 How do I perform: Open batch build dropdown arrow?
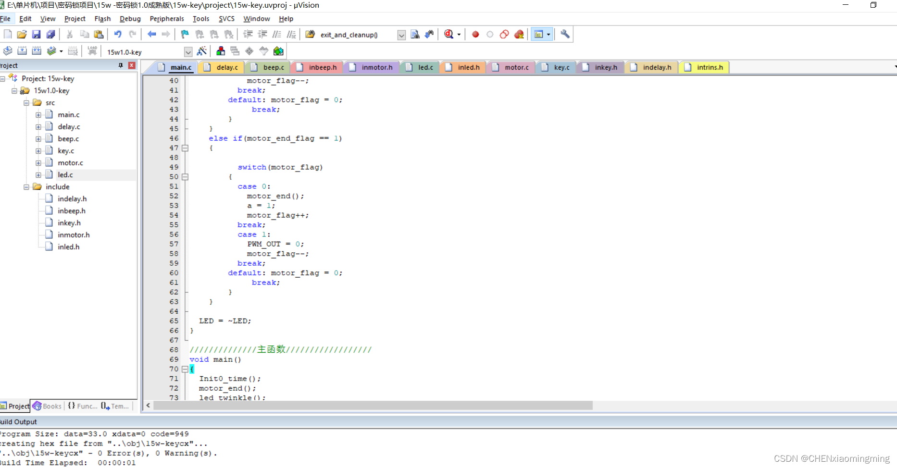point(61,51)
